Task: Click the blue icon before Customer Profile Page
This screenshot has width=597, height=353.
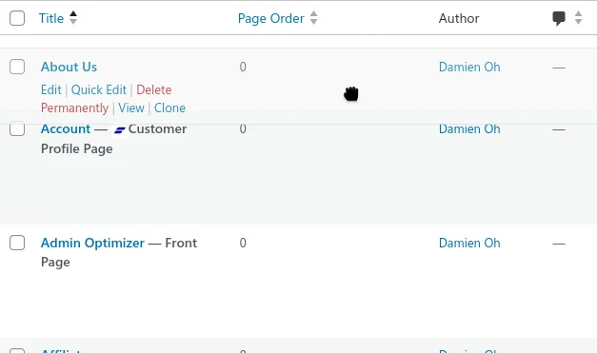Action: point(120,130)
